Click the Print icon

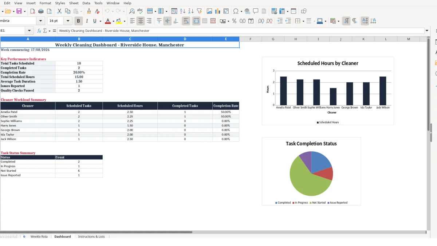point(41,11)
